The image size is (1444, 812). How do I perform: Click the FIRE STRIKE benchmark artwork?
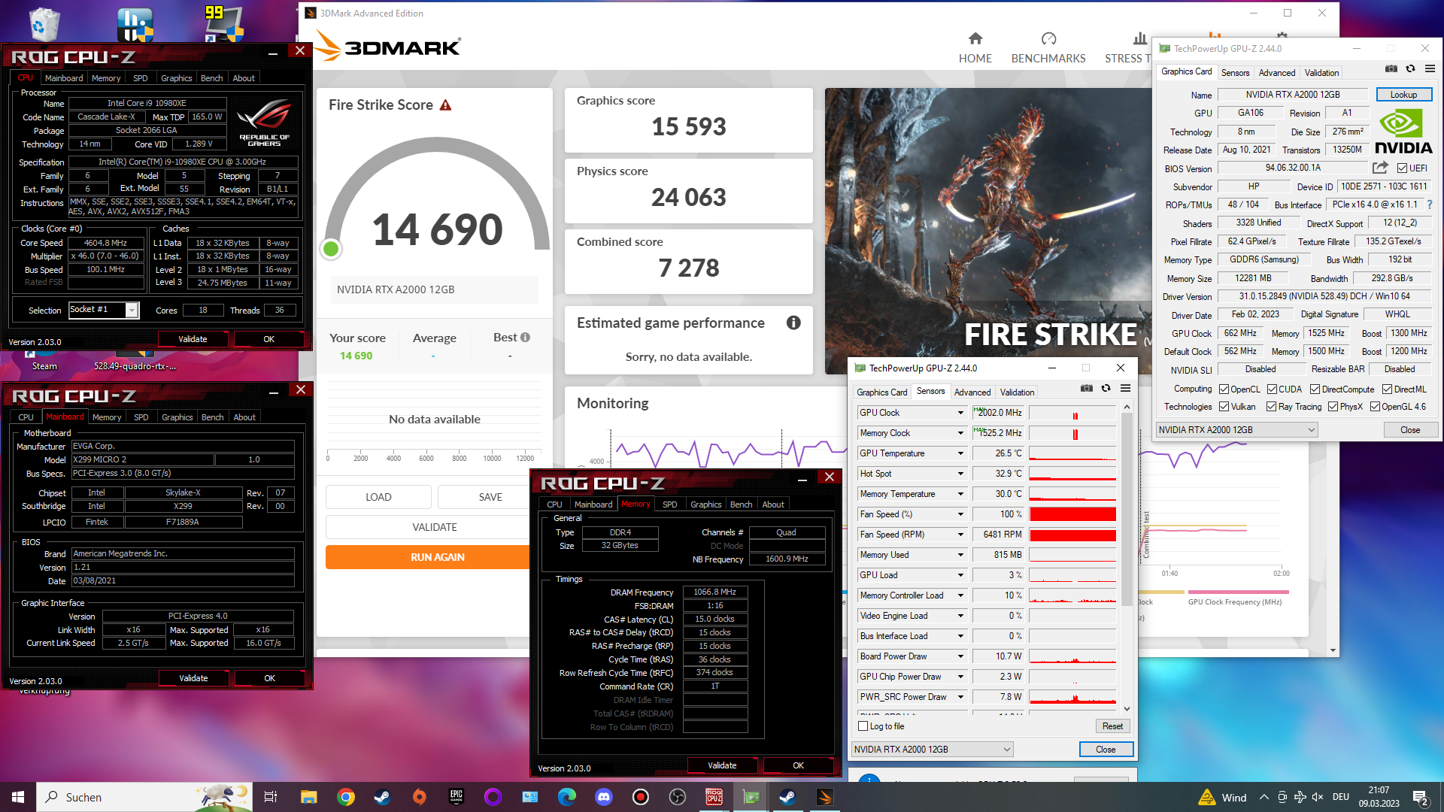coord(987,231)
